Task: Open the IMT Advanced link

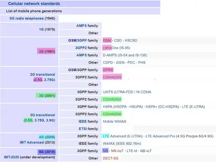Action: (32, 142)
